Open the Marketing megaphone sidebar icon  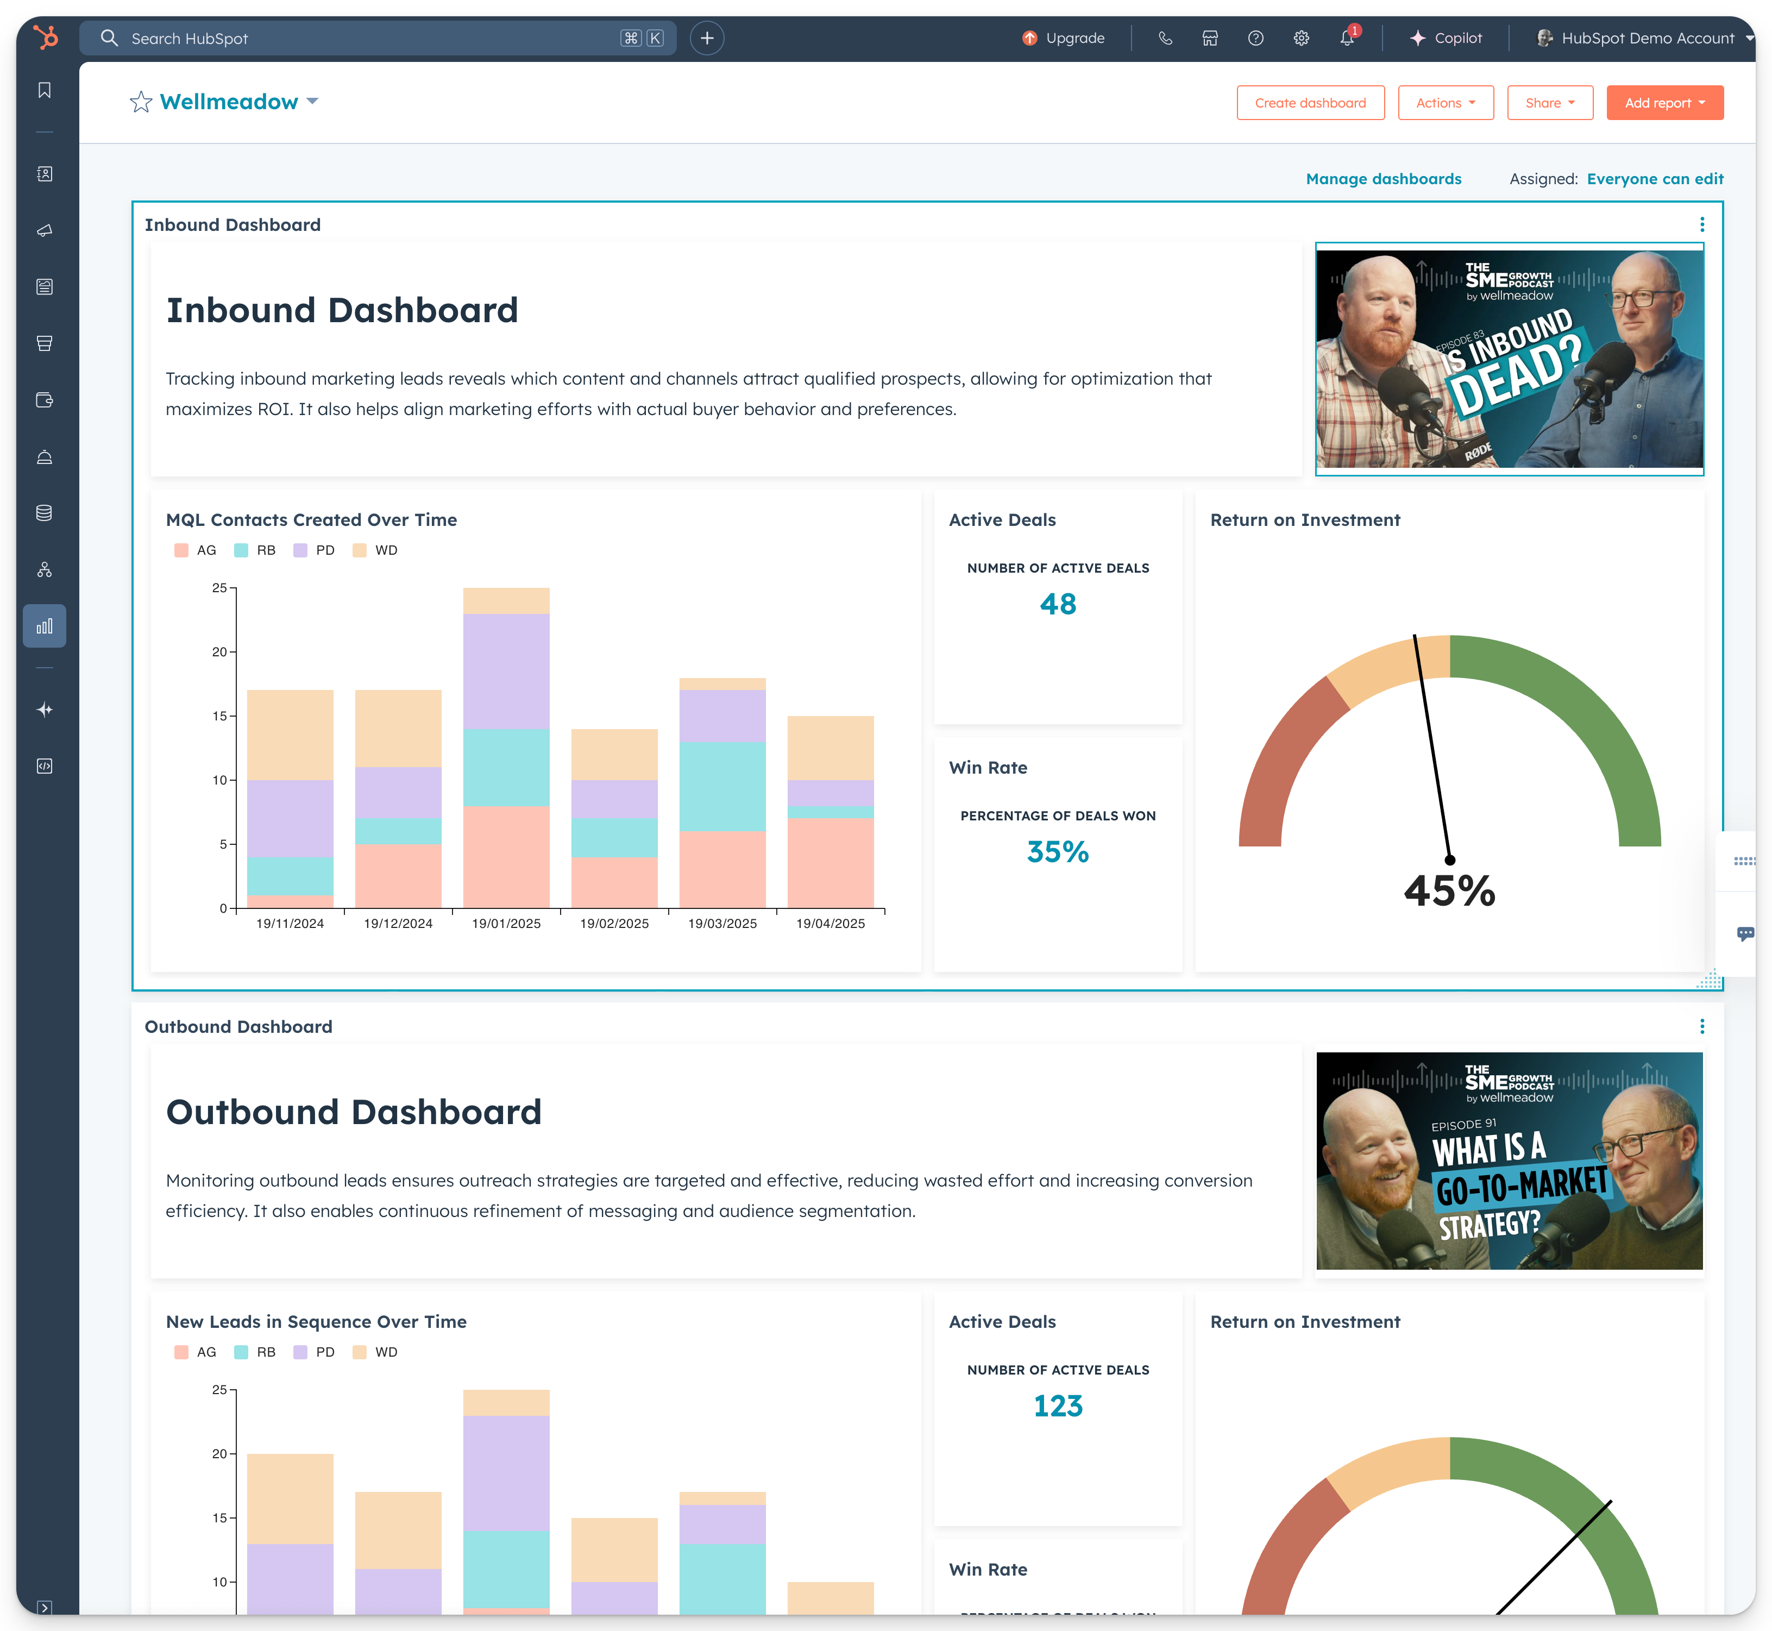(44, 230)
